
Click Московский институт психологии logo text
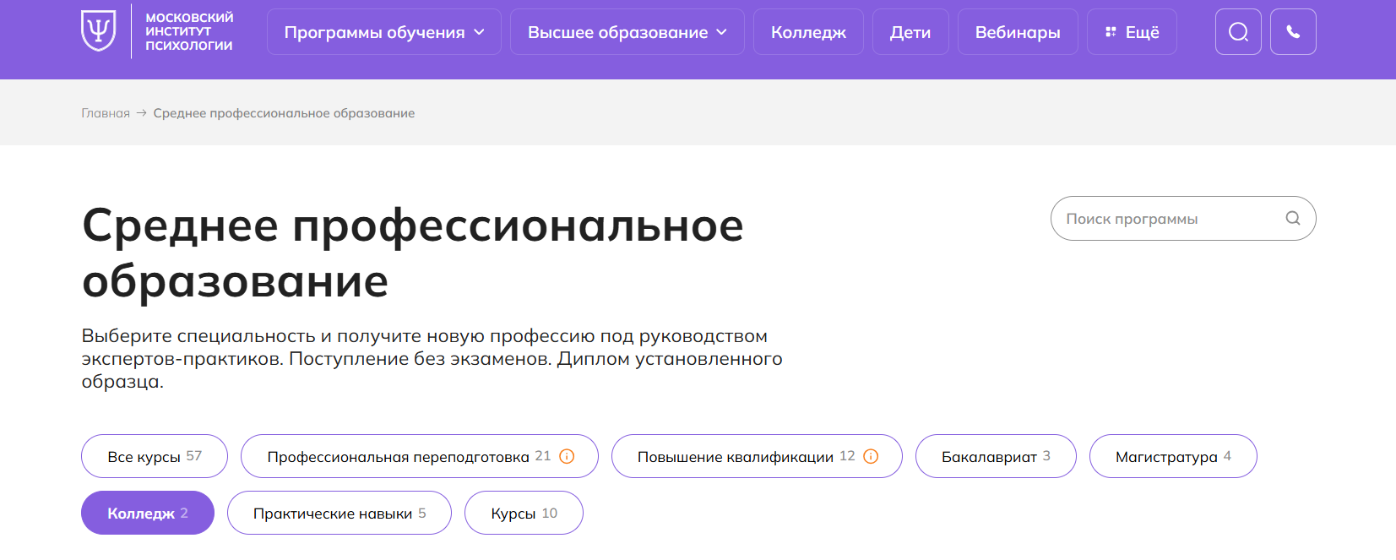189,31
